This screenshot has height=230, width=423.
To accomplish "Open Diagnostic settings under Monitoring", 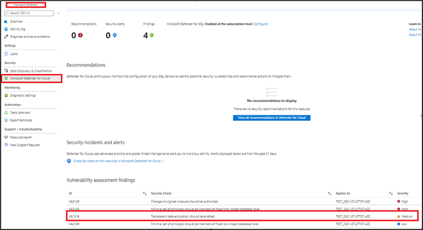I will pos(23,95).
